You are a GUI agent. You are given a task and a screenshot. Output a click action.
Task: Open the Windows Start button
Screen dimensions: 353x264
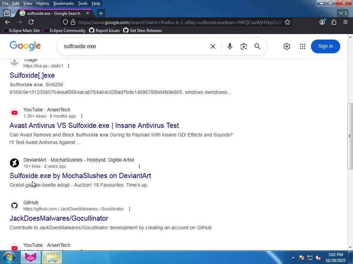point(9,257)
